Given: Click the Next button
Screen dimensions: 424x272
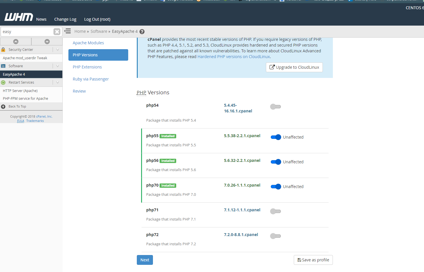Looking at the screenshot, I should pyautogui.click(x=145, y=260).
